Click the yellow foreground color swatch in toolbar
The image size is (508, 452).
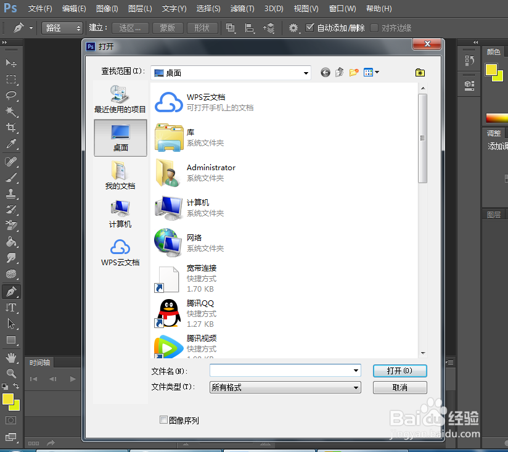pyautogui.click(x=8, y=399)
